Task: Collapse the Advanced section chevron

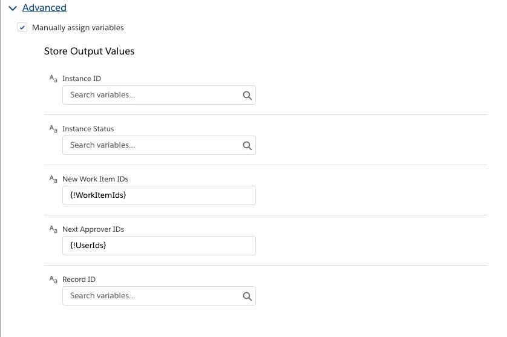Action: click(x=13, y=8)
